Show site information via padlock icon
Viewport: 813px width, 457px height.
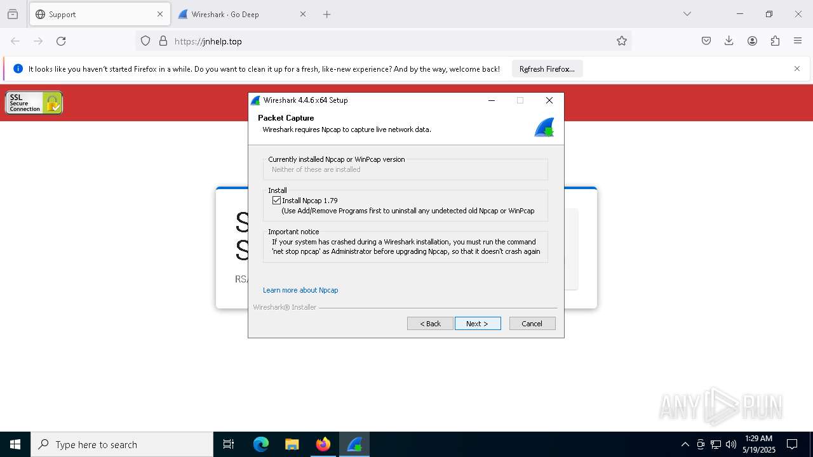coord(163,41)
